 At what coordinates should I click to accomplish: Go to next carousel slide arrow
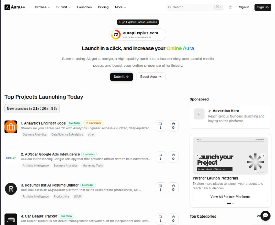tap(263, 156)
